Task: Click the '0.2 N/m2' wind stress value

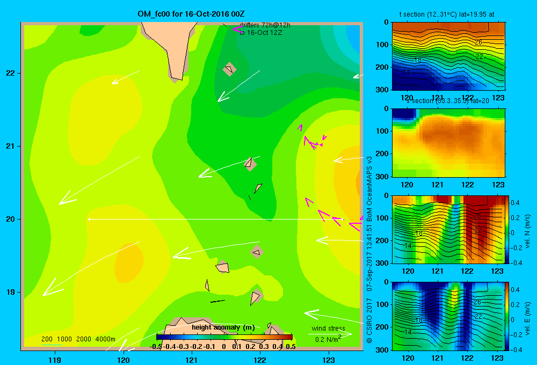Action: coord(328,339)
